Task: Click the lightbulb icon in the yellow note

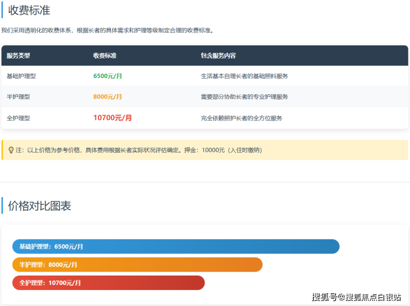Action: click(x=11, y=150)
